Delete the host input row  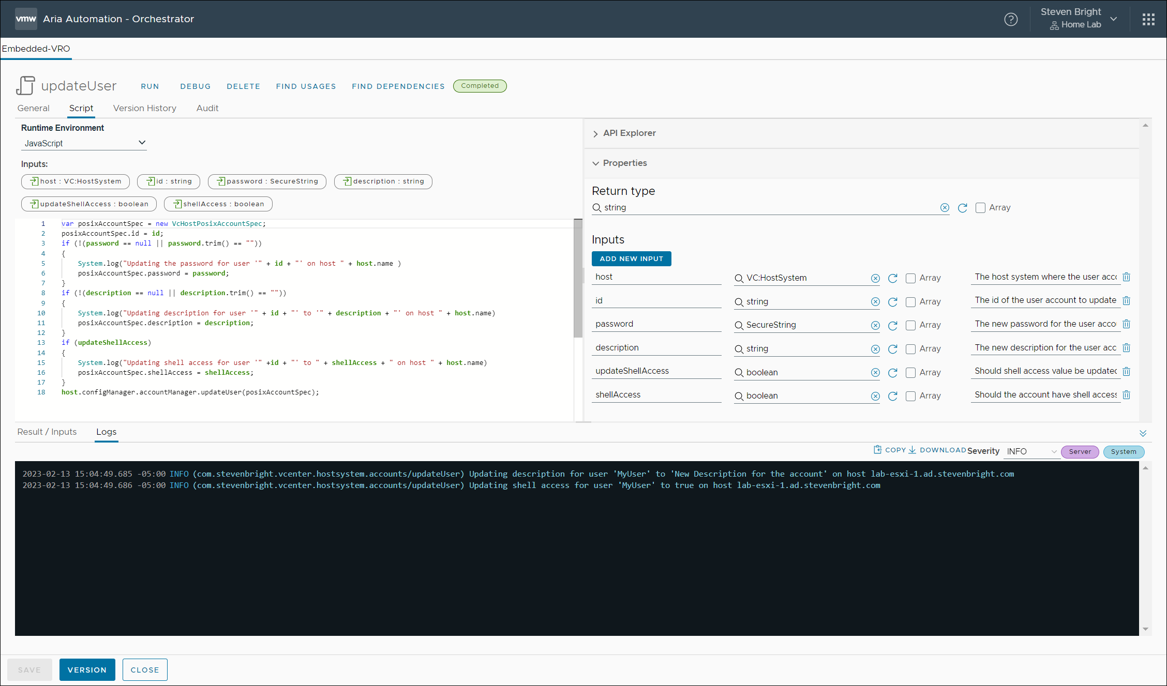coord(1126,277)
